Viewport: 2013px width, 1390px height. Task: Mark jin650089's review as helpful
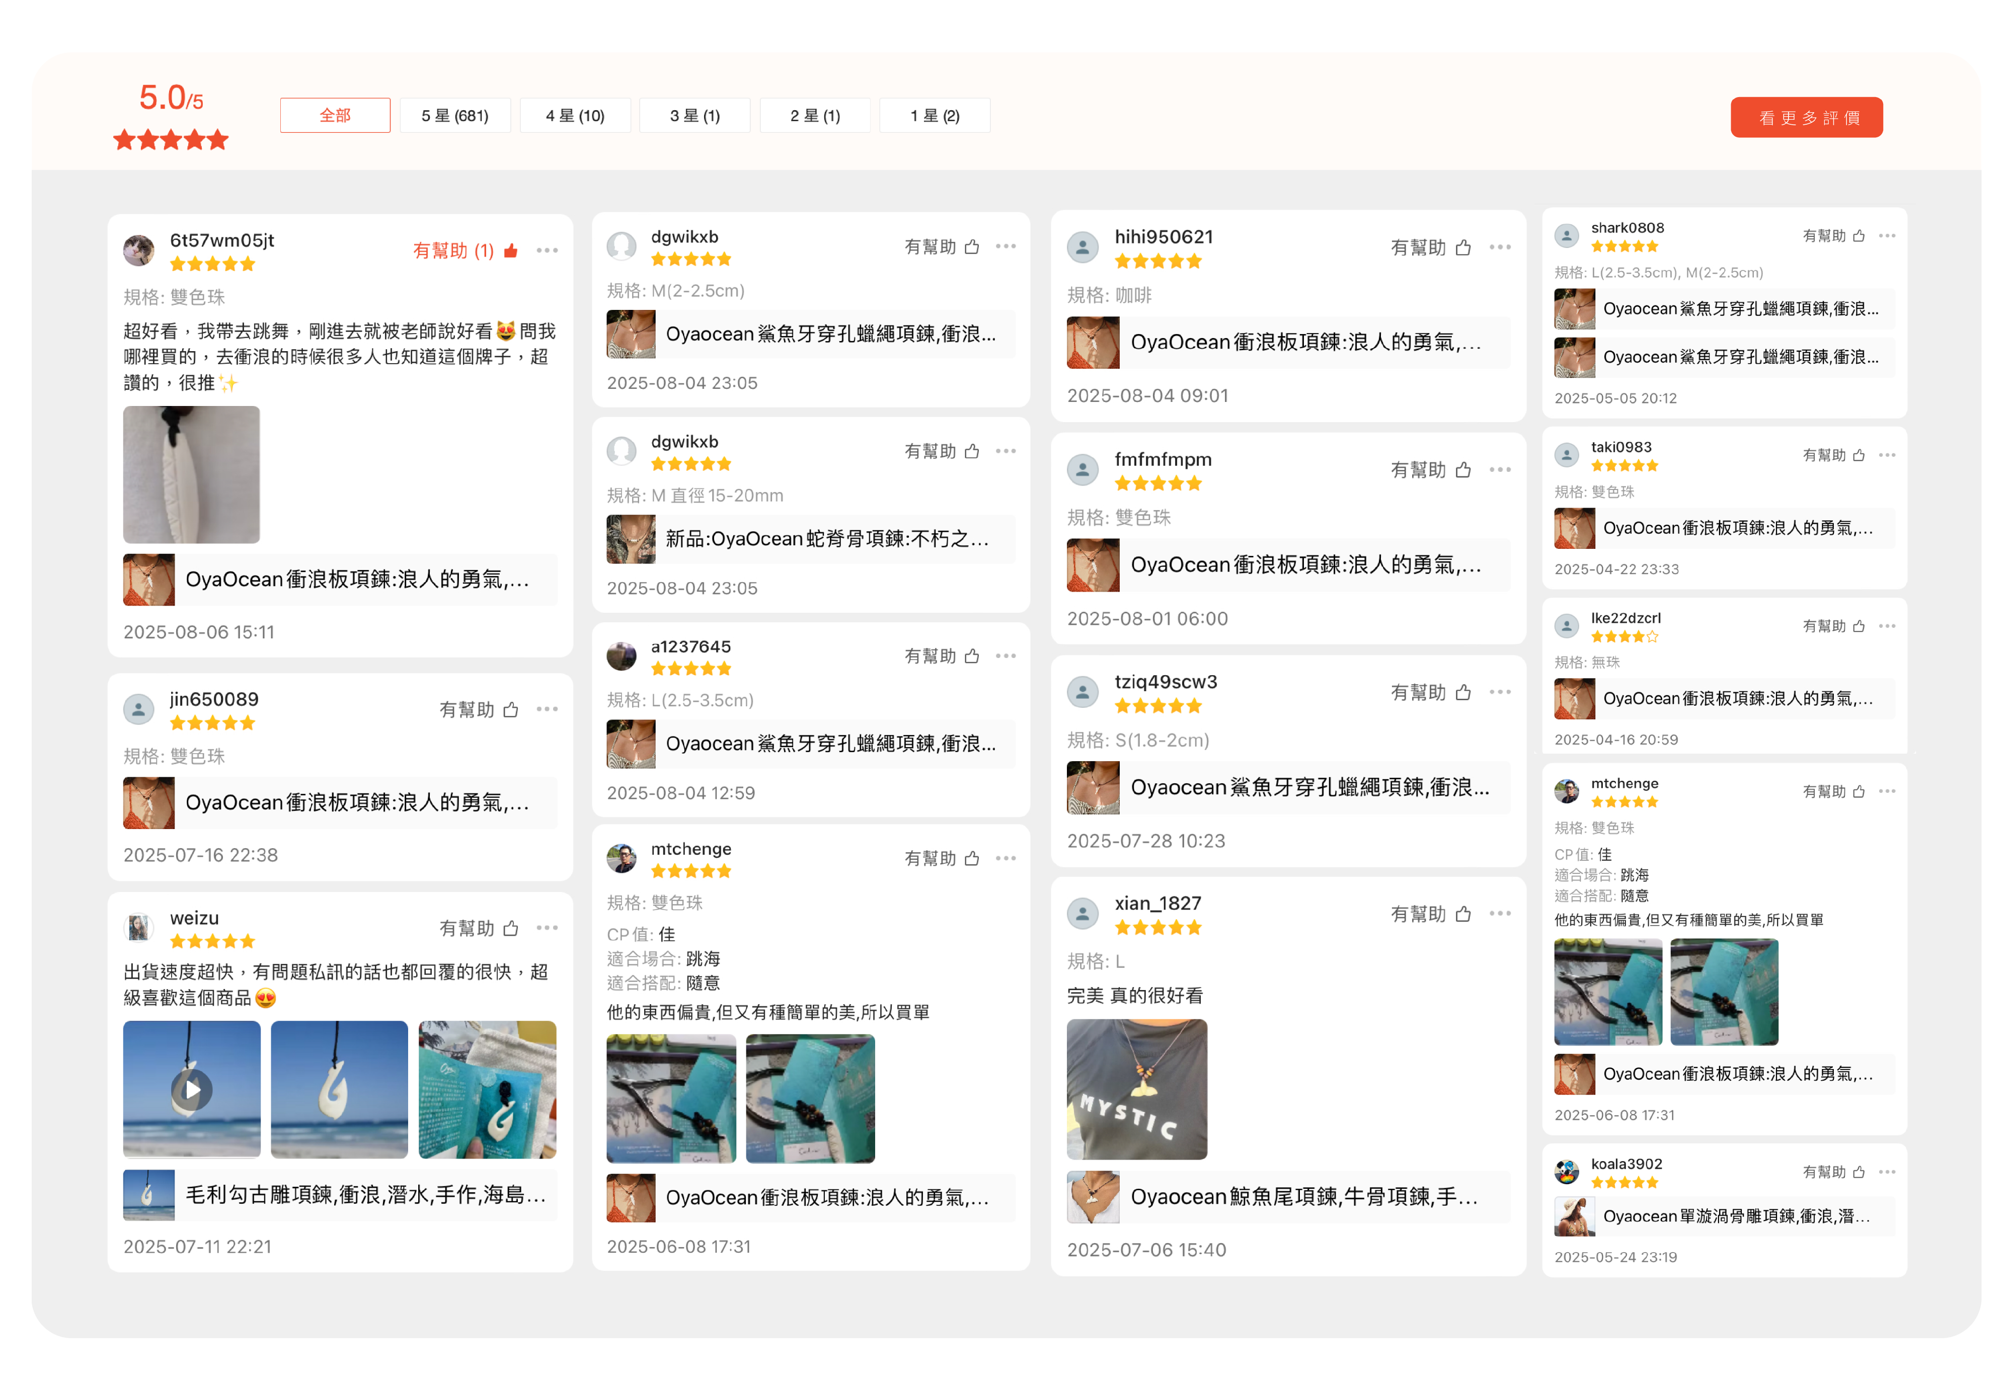click(x=510, y=710)
